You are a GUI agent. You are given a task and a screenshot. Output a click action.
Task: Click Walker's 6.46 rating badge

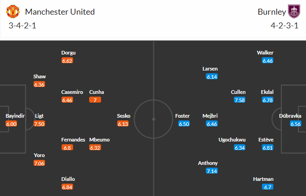coord(268,60)
